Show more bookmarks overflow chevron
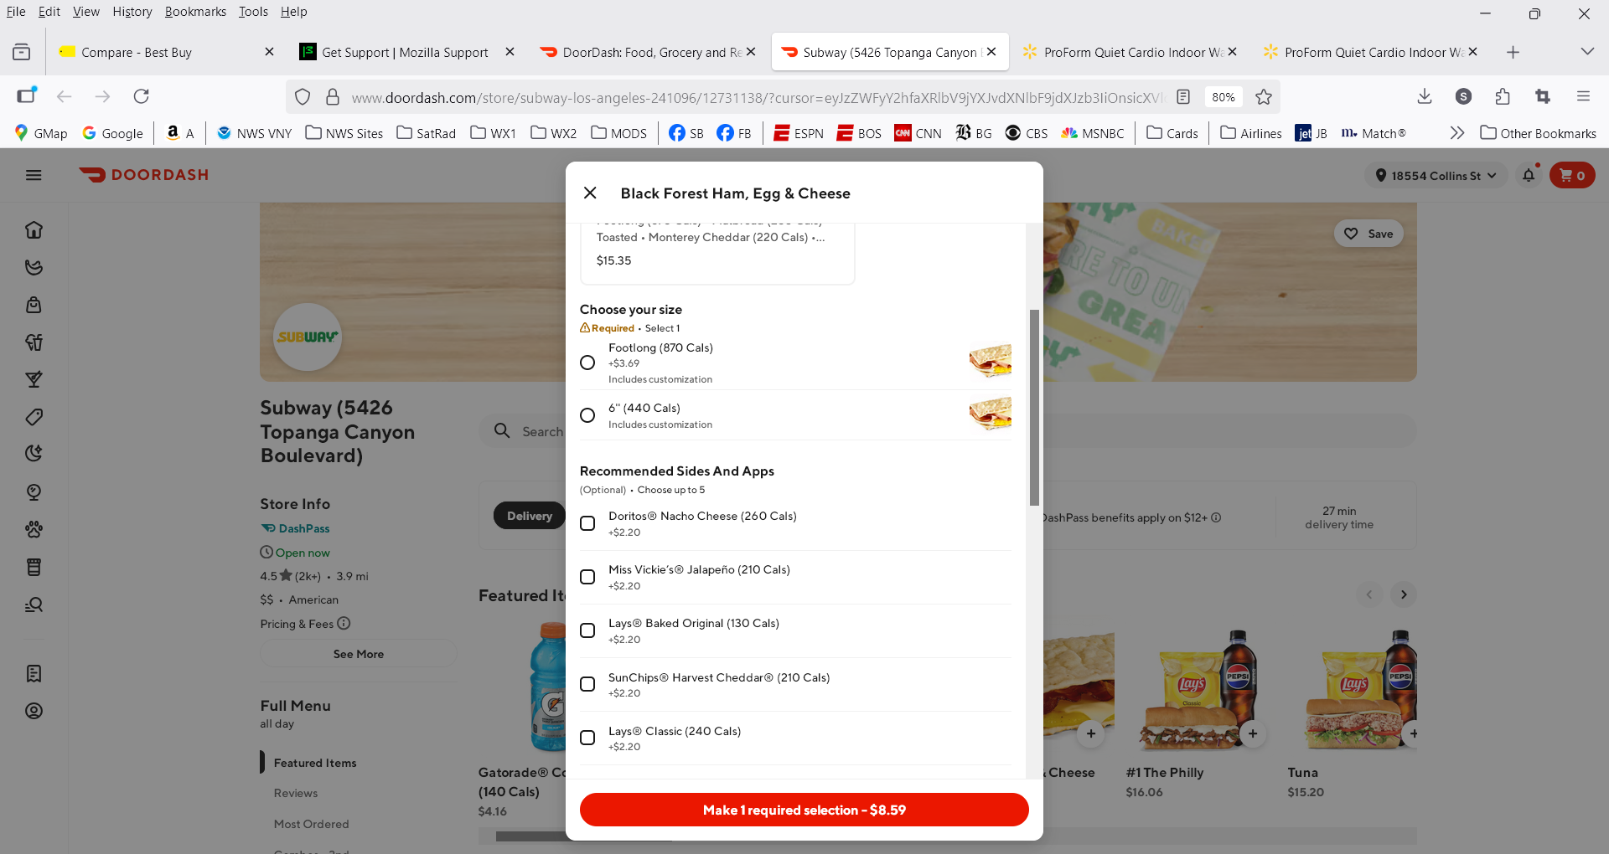The height and width of the screenshot is (854, 1609). point(1457,133)
